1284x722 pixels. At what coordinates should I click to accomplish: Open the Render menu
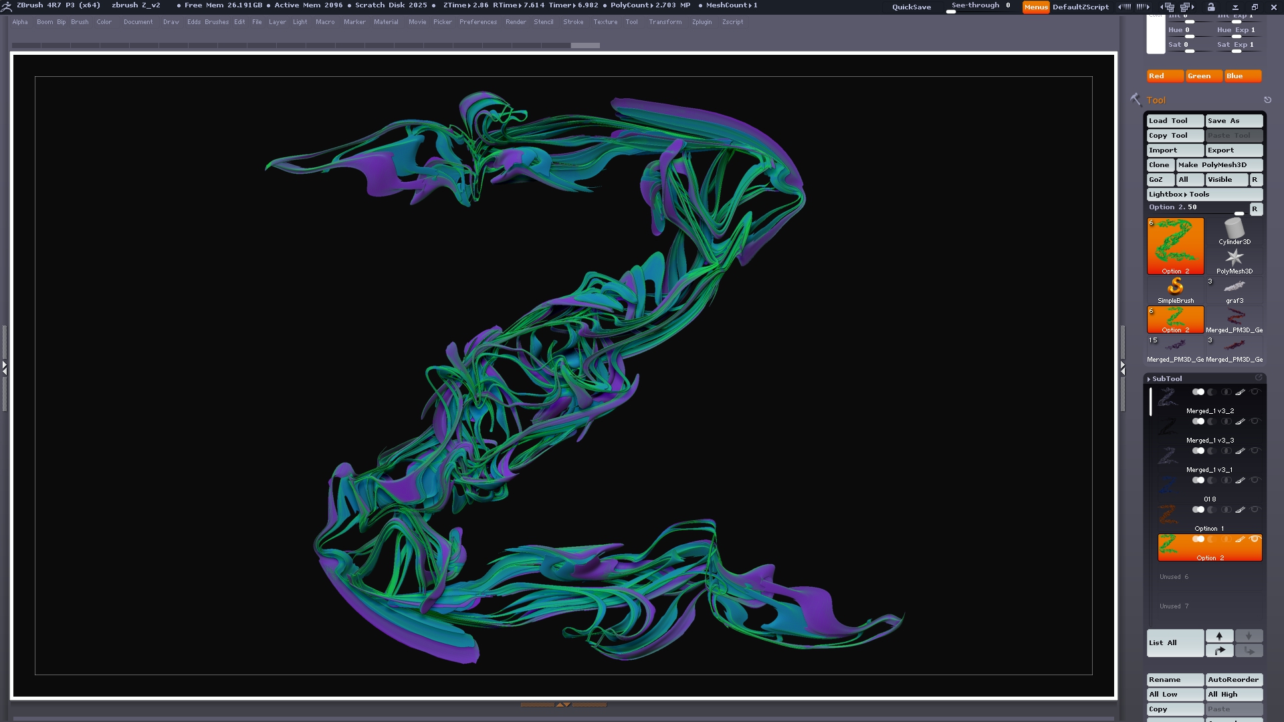tap(515, 22)
